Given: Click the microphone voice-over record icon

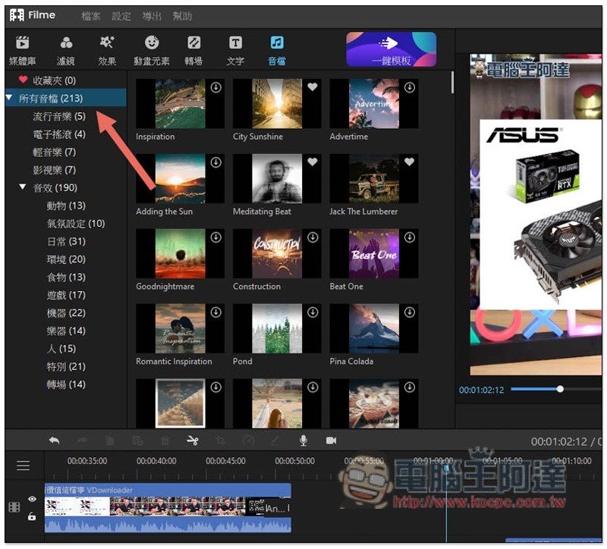Looking at the screenshot, I should 303,441.
